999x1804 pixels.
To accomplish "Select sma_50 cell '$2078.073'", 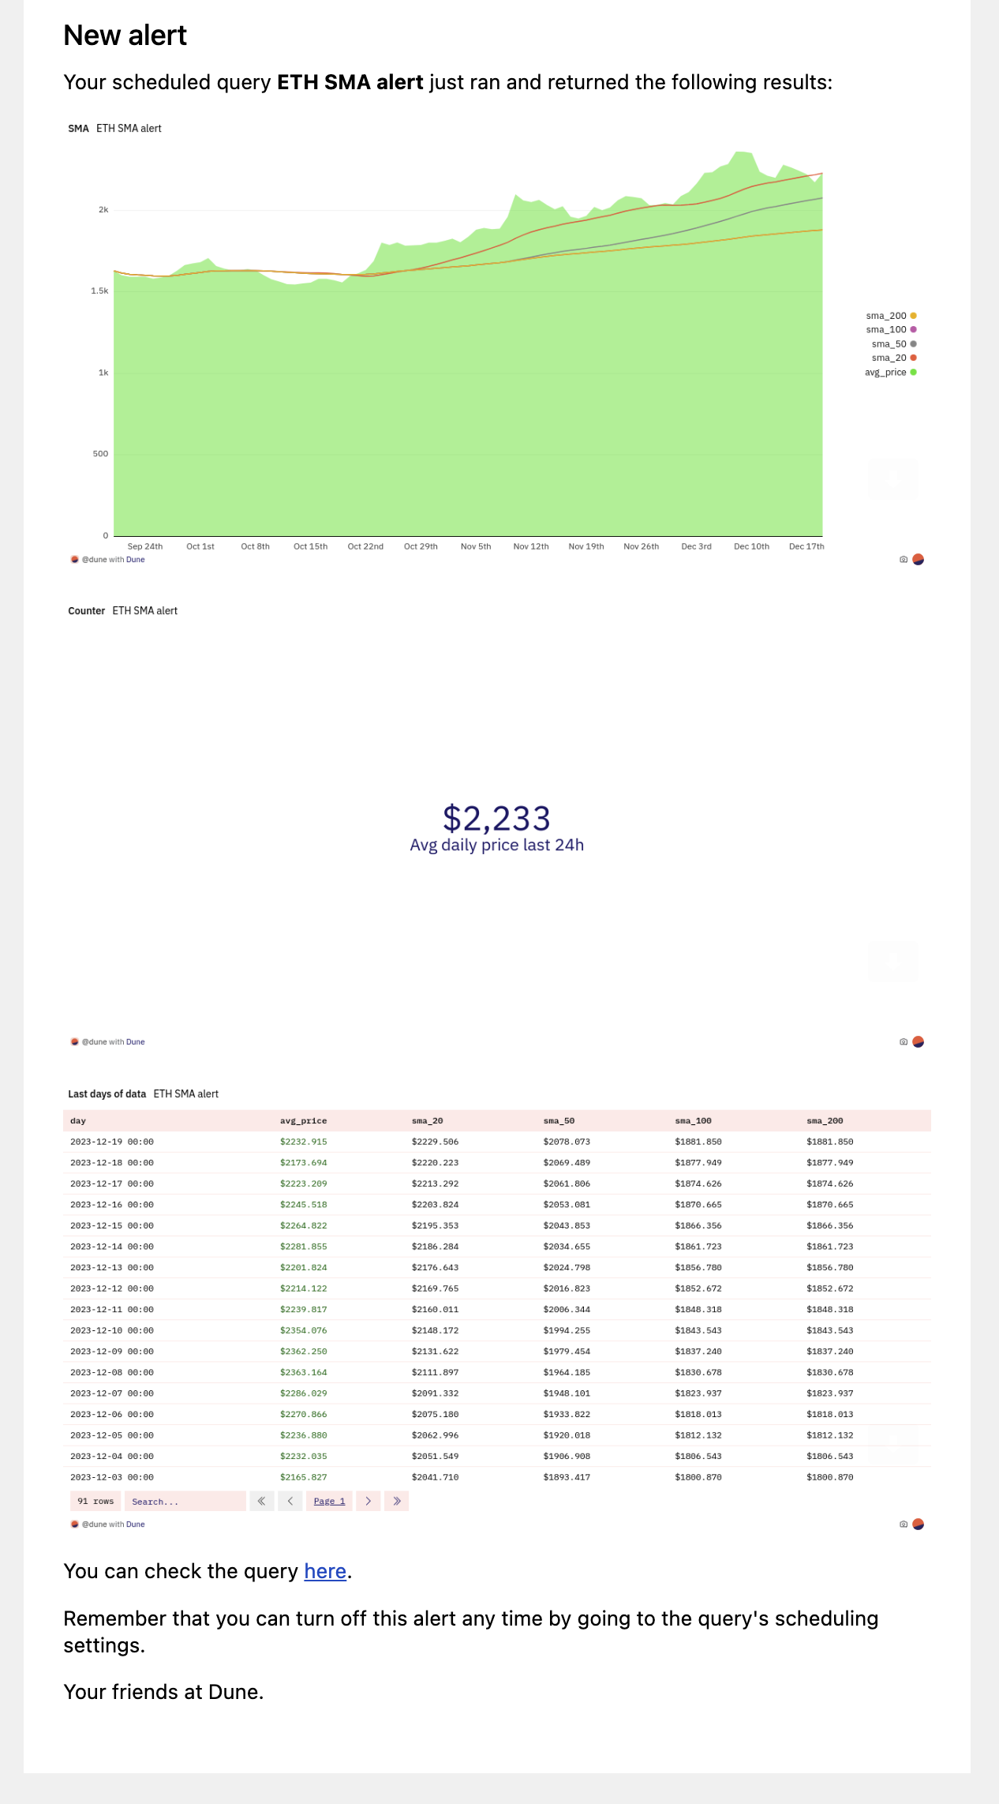I will tap(567, 1142).
